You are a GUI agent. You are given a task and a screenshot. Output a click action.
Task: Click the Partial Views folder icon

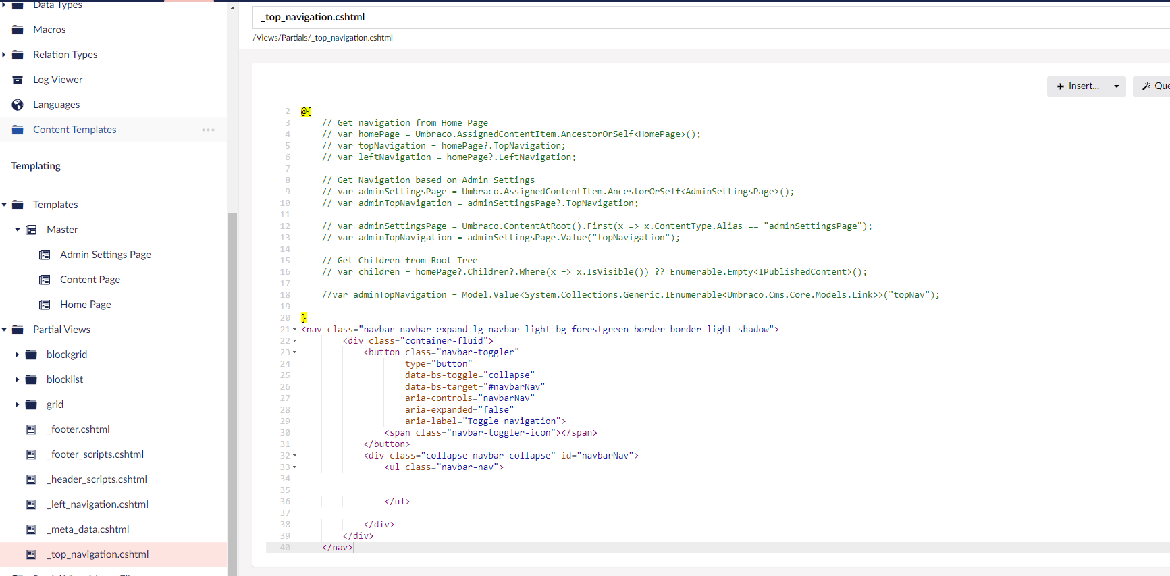point(18,330)
